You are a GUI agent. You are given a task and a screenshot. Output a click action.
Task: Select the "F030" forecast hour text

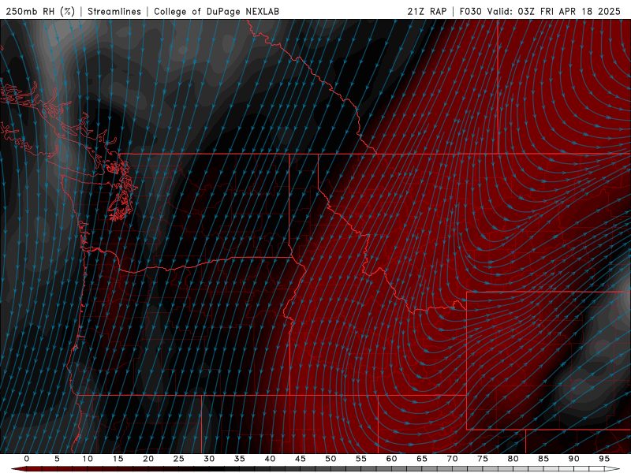470,11
